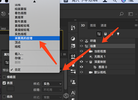
Task: Select the 无限光 1 light row
Action: click(110, 57)
